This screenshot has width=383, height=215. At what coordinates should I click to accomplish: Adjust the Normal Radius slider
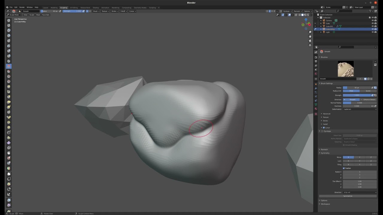click(x=360, y=103)
